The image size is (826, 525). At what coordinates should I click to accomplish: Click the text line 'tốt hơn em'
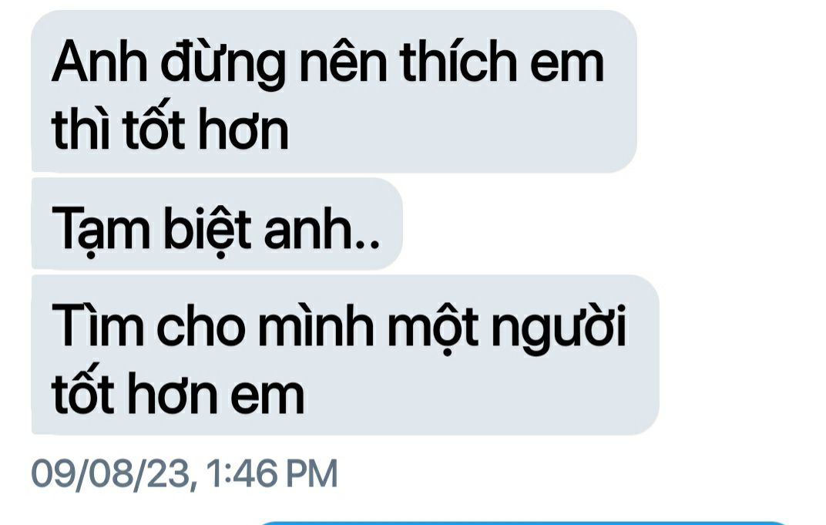[x=178, y=392]
